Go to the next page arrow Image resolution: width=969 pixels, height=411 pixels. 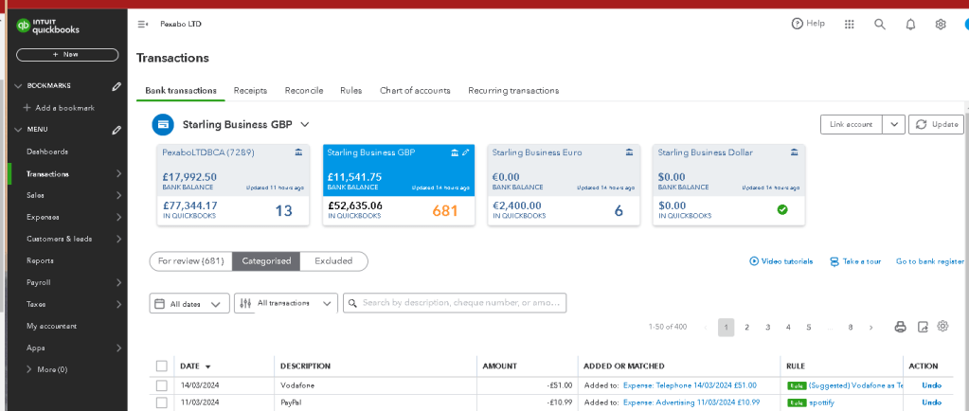(870, 328)
